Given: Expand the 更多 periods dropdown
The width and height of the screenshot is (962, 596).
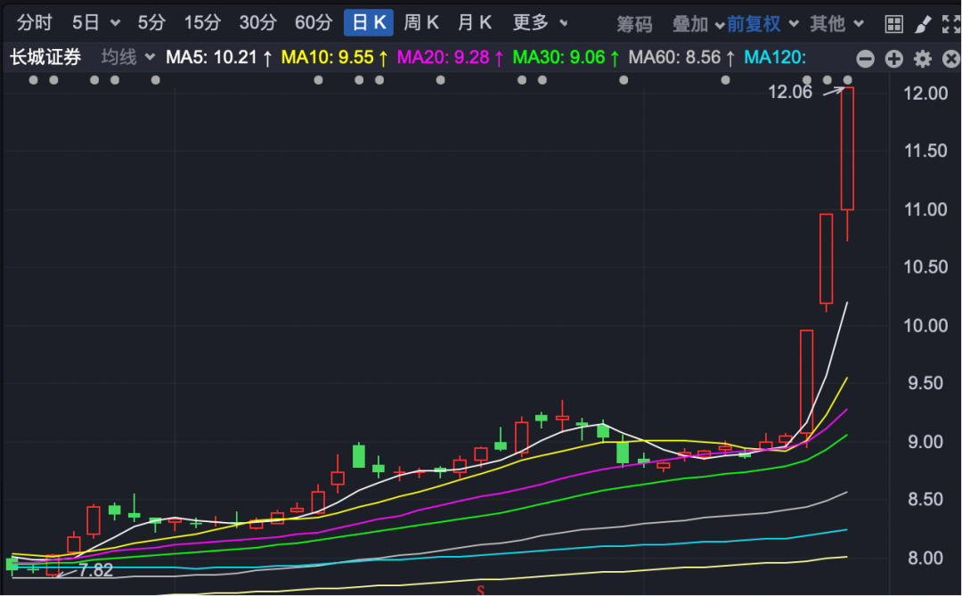Looking at the screenshot, I should [540, 22].
